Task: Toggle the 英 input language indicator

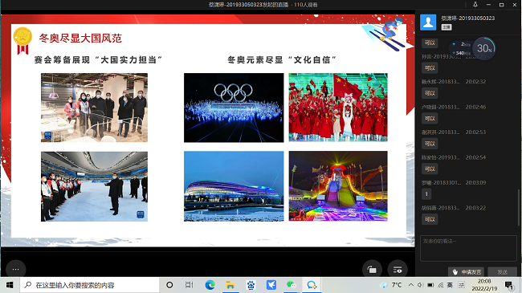Action: point(450,285)
